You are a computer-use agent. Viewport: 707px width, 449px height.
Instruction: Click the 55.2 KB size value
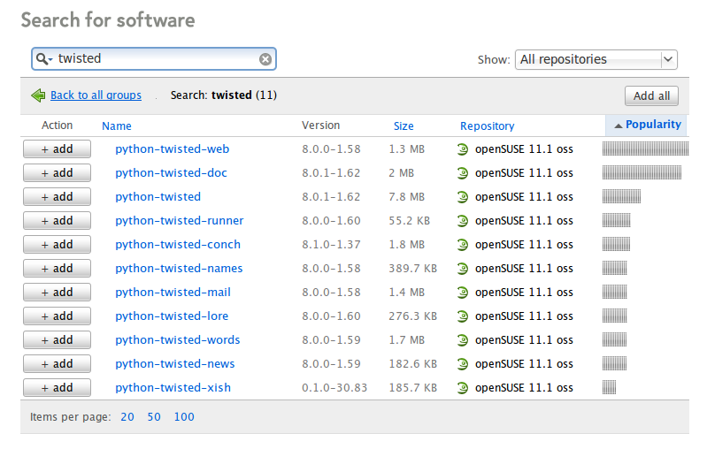click(410, 221)
